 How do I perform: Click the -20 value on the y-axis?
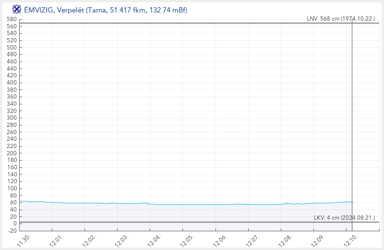[12, 231]
